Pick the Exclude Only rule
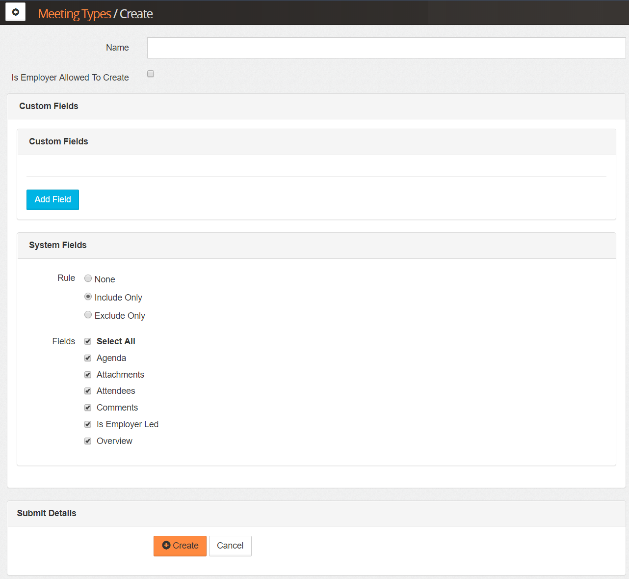Viewport: 629px width, 579px height. [88, 315]
